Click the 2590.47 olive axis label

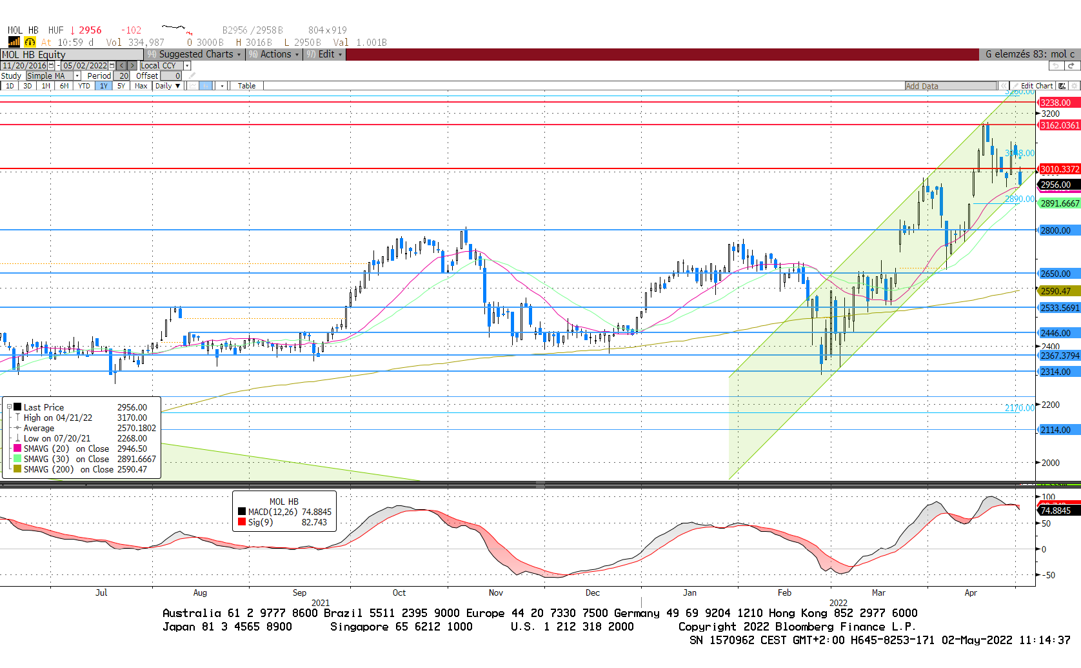(x=1059, y=291)
